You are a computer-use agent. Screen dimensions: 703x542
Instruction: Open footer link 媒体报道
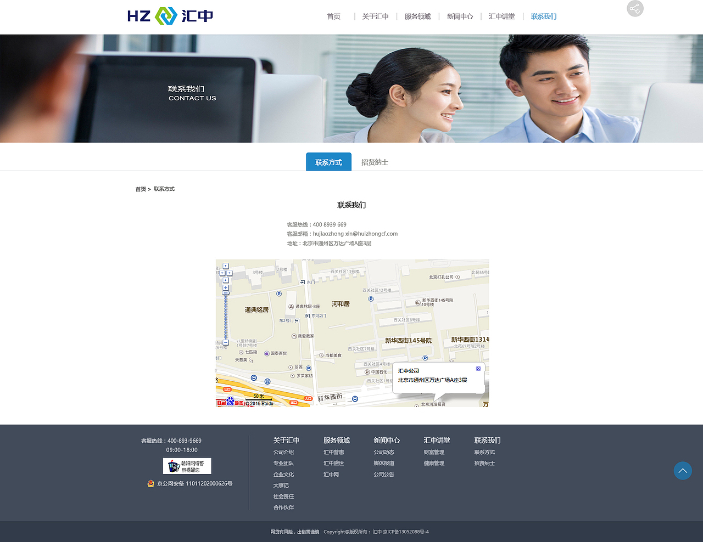(384, 464)
